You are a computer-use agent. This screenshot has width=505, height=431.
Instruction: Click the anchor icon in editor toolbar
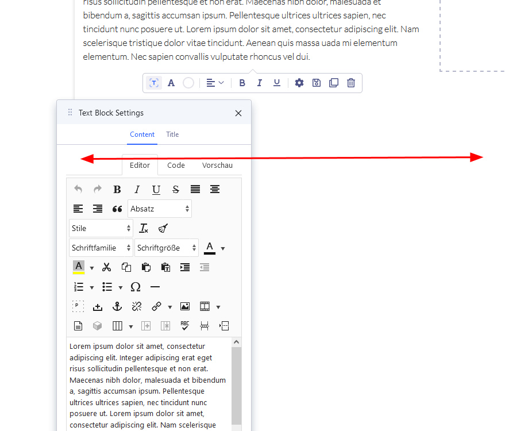117,306
